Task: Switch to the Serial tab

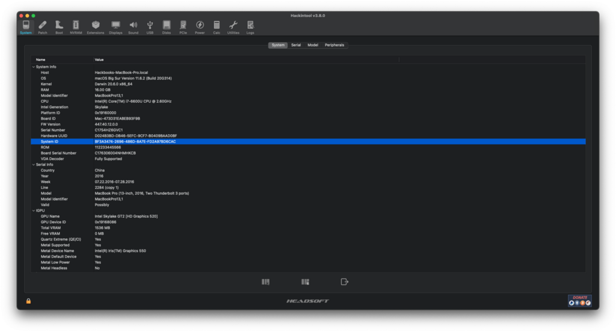Action: click(x=296, y=45)
